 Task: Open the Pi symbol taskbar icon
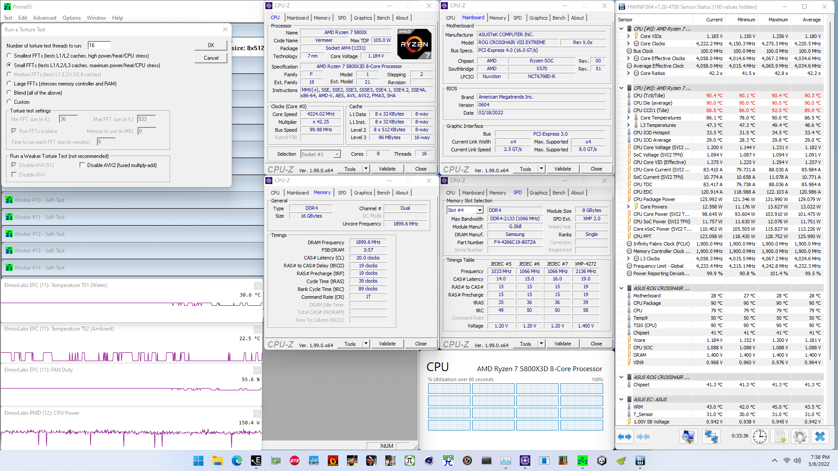coord(410,461)
